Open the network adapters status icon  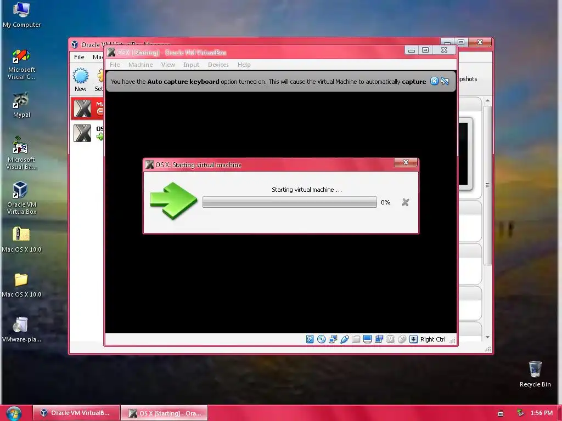click(x=333, y=339)
